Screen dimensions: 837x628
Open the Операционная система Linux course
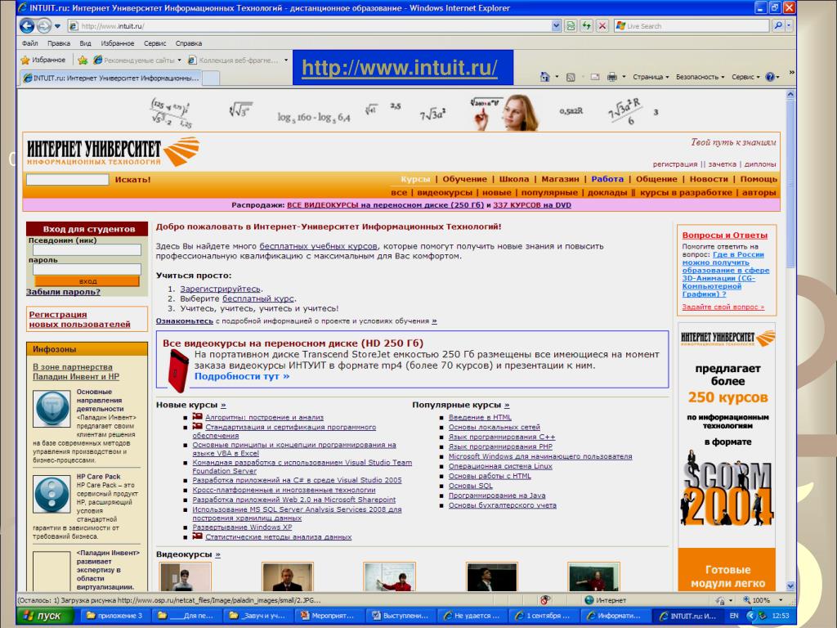[500, 465]
